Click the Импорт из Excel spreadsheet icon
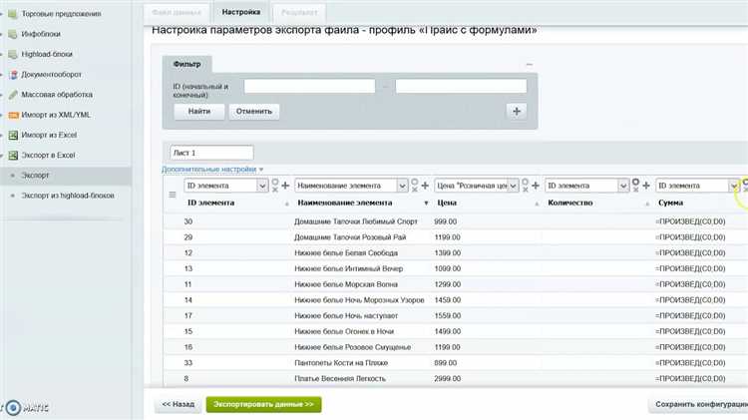The width and height of the screenshot is (748, 420). click(x=13, y=135)
